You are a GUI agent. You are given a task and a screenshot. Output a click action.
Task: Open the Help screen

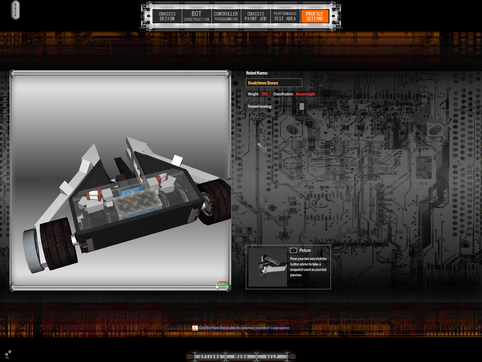coord(272,357)
